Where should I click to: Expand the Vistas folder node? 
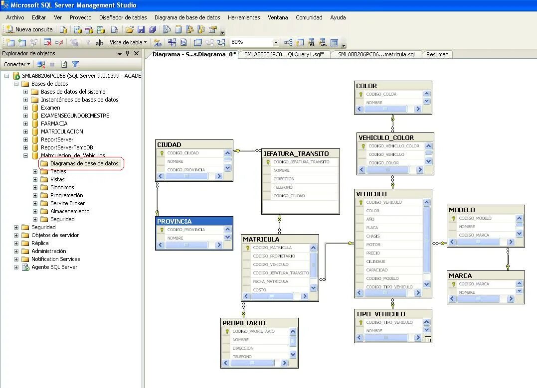(x=35, y=179)
